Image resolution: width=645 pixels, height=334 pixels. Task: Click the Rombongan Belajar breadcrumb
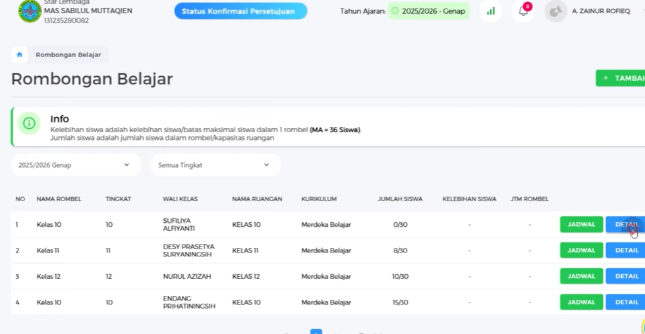click(x=69, y=55)
